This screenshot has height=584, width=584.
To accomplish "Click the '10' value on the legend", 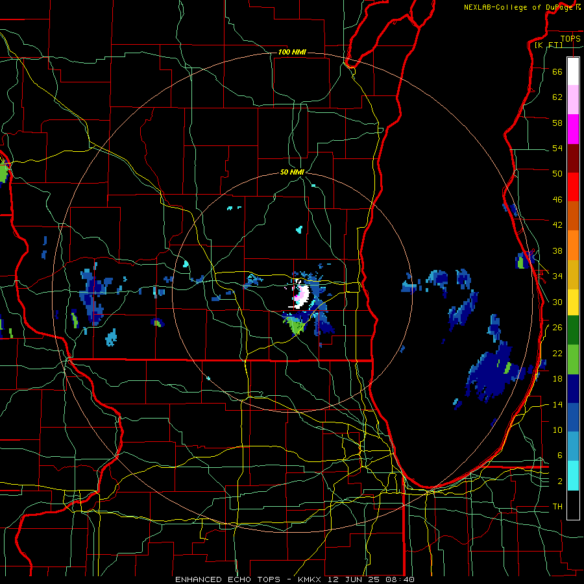I will pyautogui.click(x=557, y=430).
